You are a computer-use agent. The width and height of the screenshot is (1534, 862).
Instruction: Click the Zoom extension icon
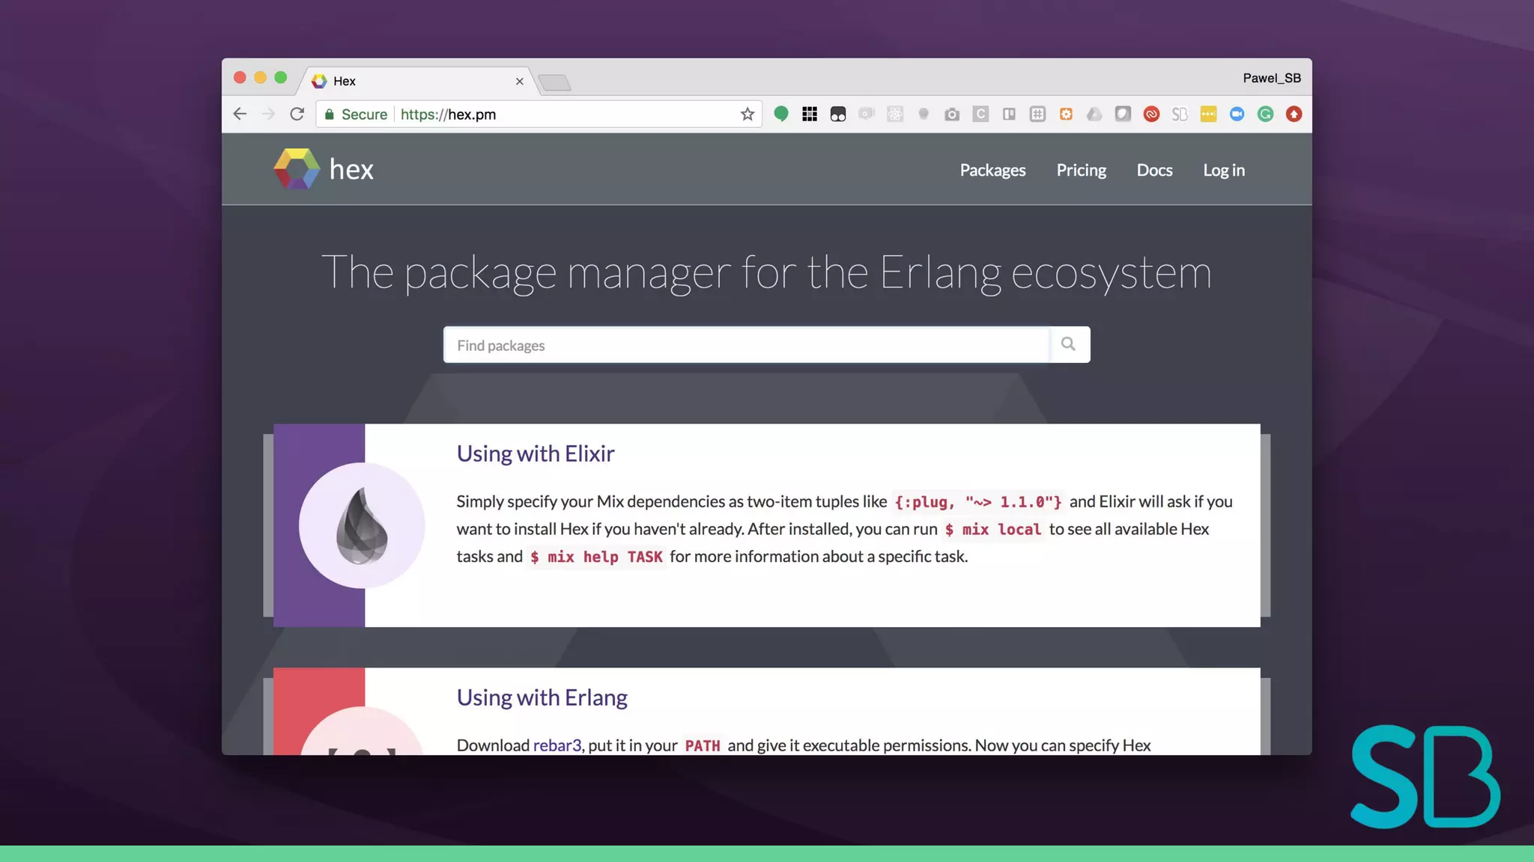pos(1237,114)
